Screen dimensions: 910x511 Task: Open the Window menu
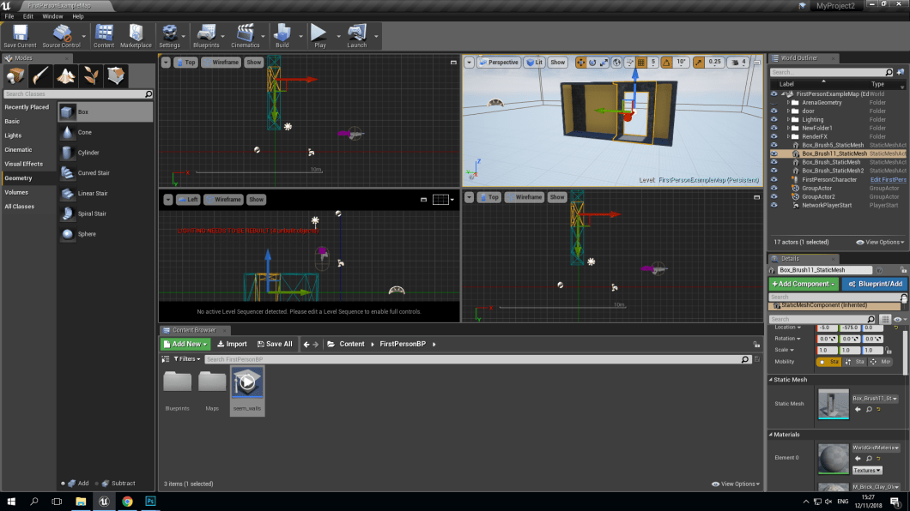coord(53,15)
